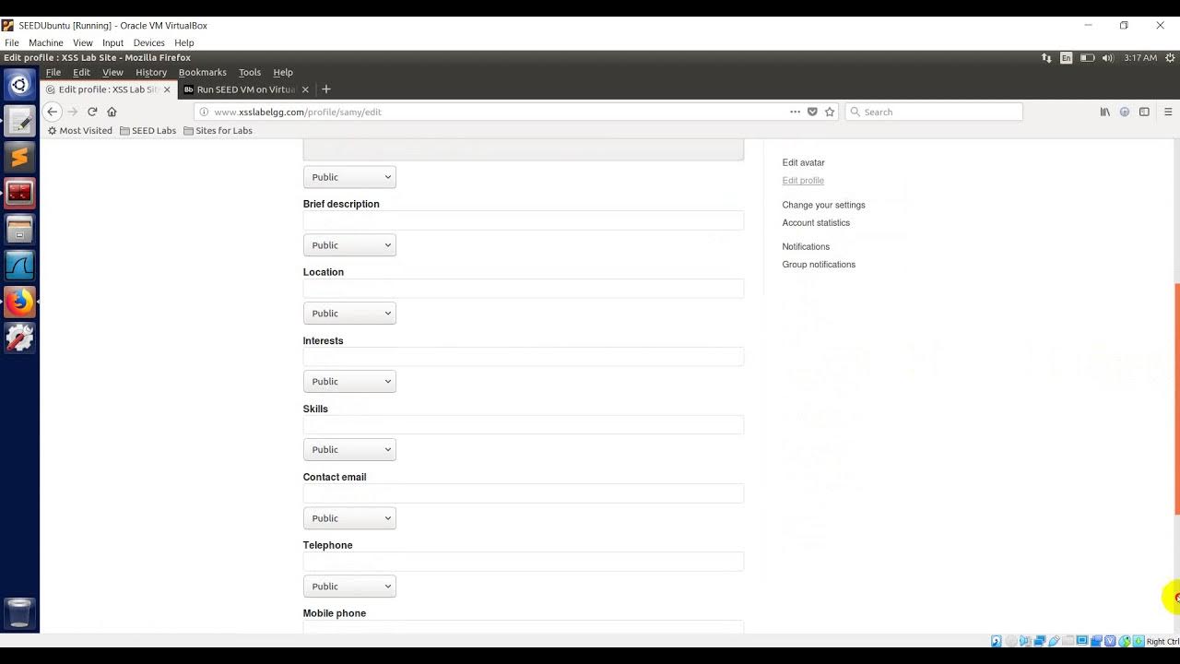Open the Firefox Library icon

click(1104, 112)
